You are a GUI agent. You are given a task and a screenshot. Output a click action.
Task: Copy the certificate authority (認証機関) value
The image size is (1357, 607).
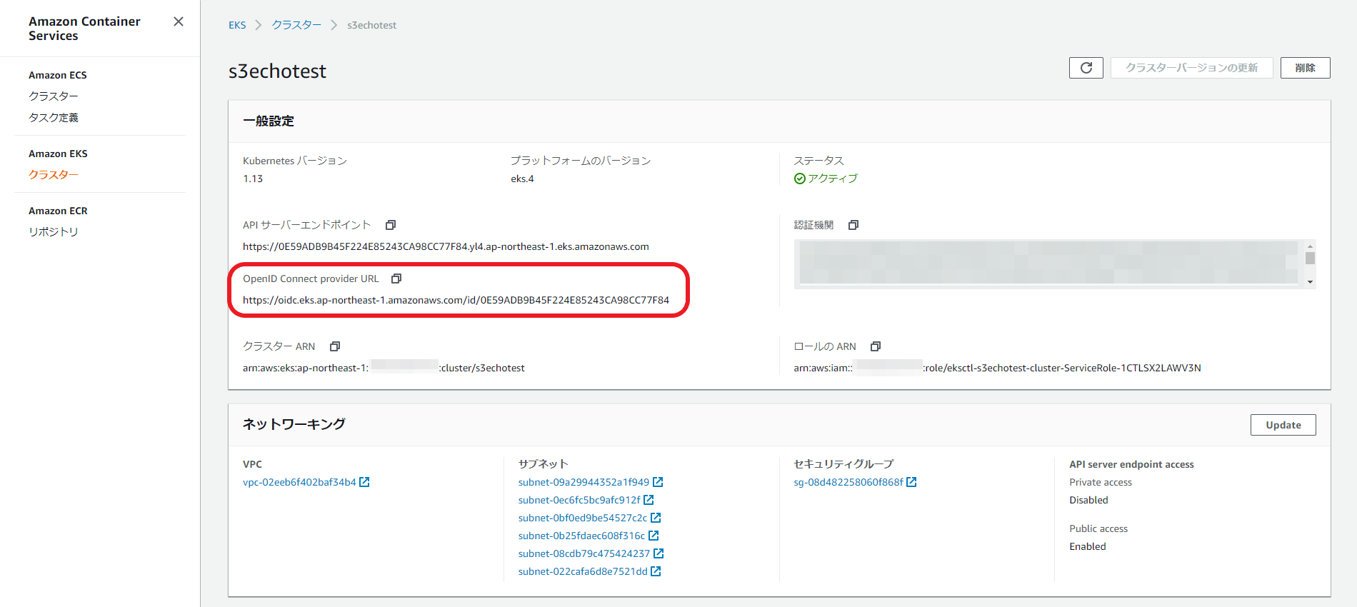tap(853, 225)
